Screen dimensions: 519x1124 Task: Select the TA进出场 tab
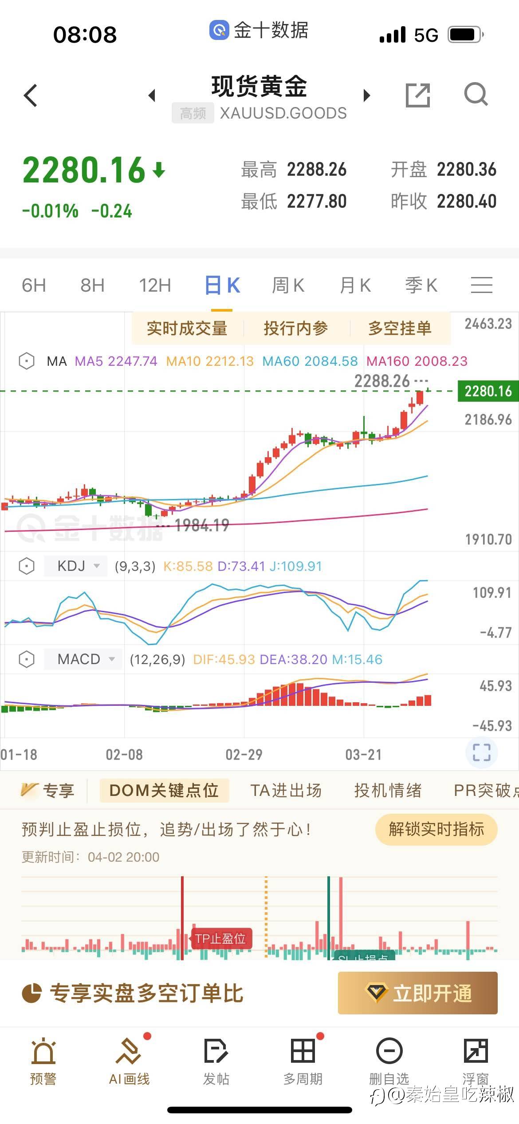(286, 791)
